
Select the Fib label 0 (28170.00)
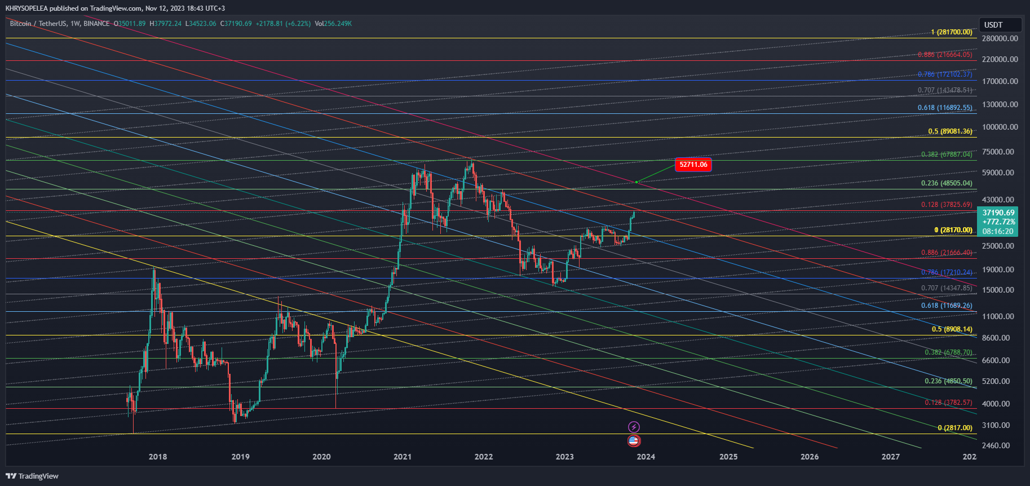click(x=953, y=230)
